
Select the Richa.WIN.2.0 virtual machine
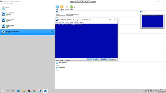pos(27,20)
